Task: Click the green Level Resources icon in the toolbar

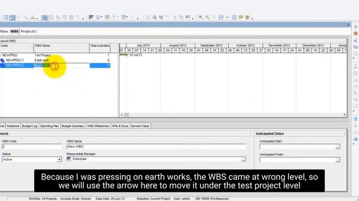Action: [x=161, y=17]
